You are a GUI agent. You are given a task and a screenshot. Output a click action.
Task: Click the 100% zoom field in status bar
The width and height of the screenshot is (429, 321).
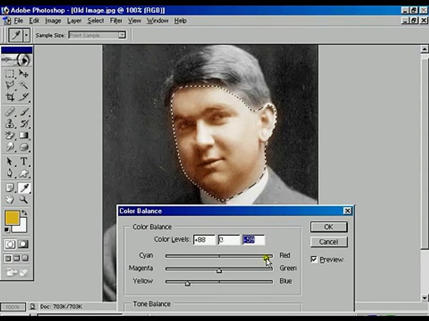coord(13,307)
